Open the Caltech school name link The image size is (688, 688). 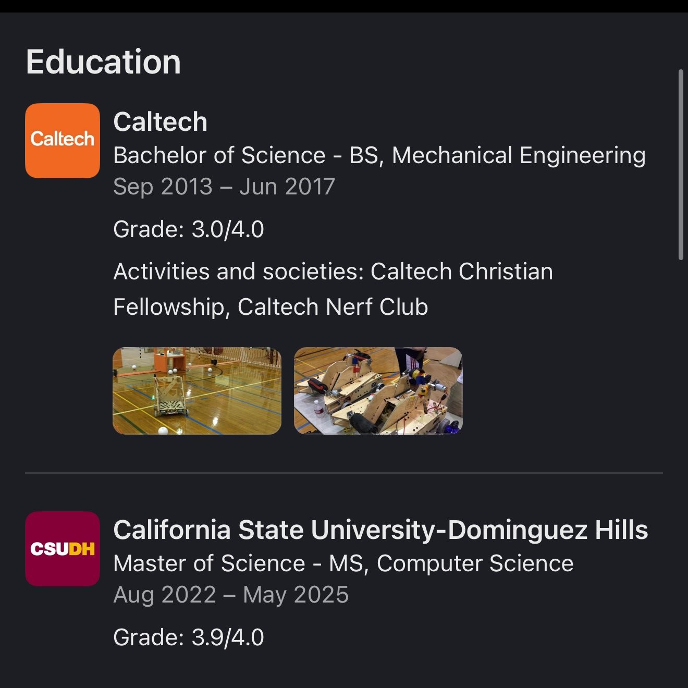click(x=160, y=122)
